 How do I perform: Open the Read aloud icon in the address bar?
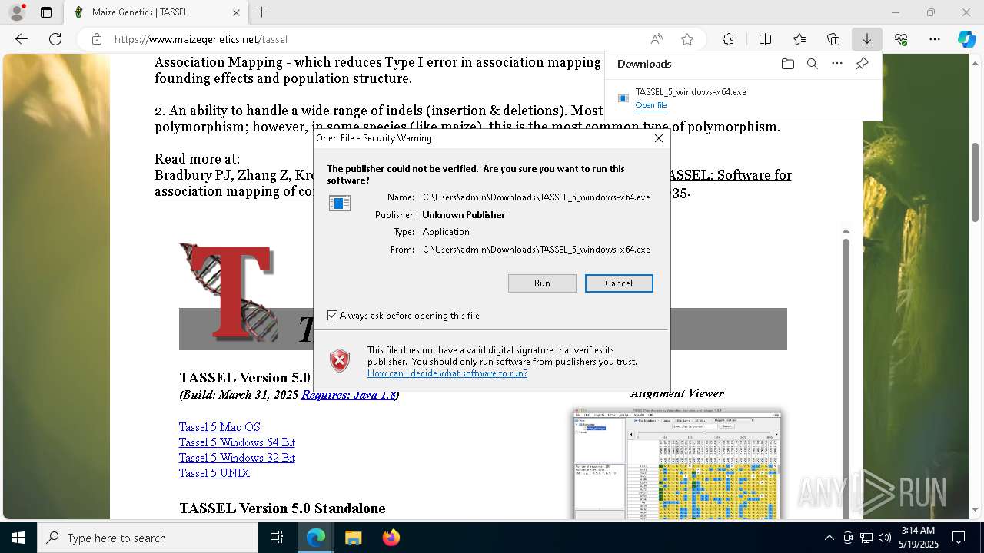pyautogui.click(x=657, y=39)
